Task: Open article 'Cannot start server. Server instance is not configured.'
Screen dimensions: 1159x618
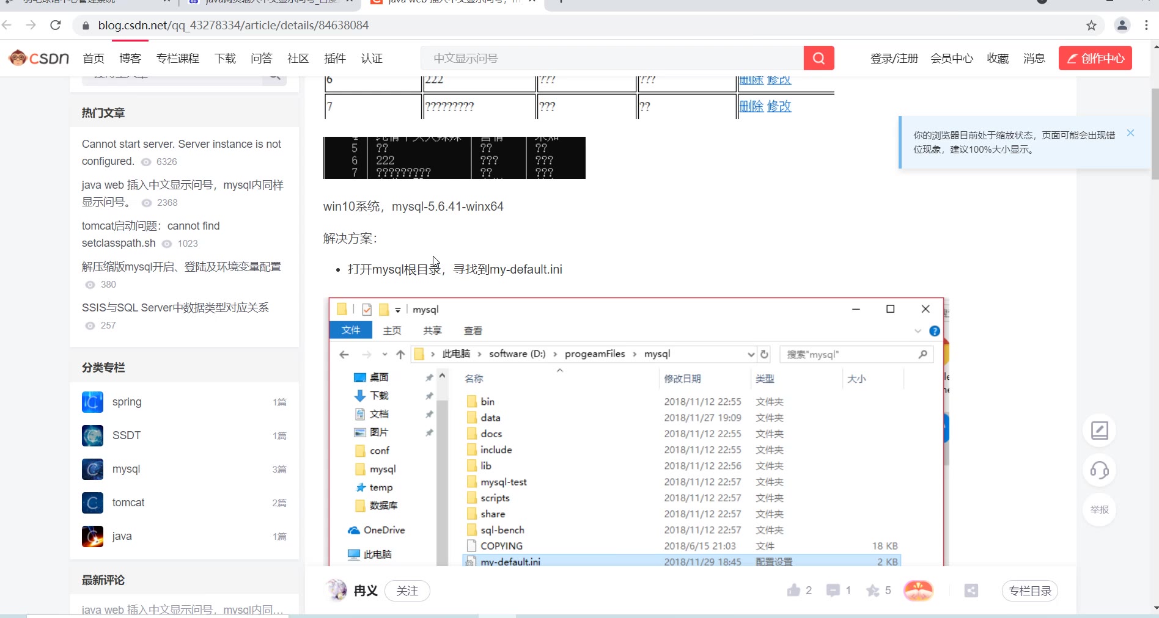Action: pyautogui.click(x=182, y=153)
